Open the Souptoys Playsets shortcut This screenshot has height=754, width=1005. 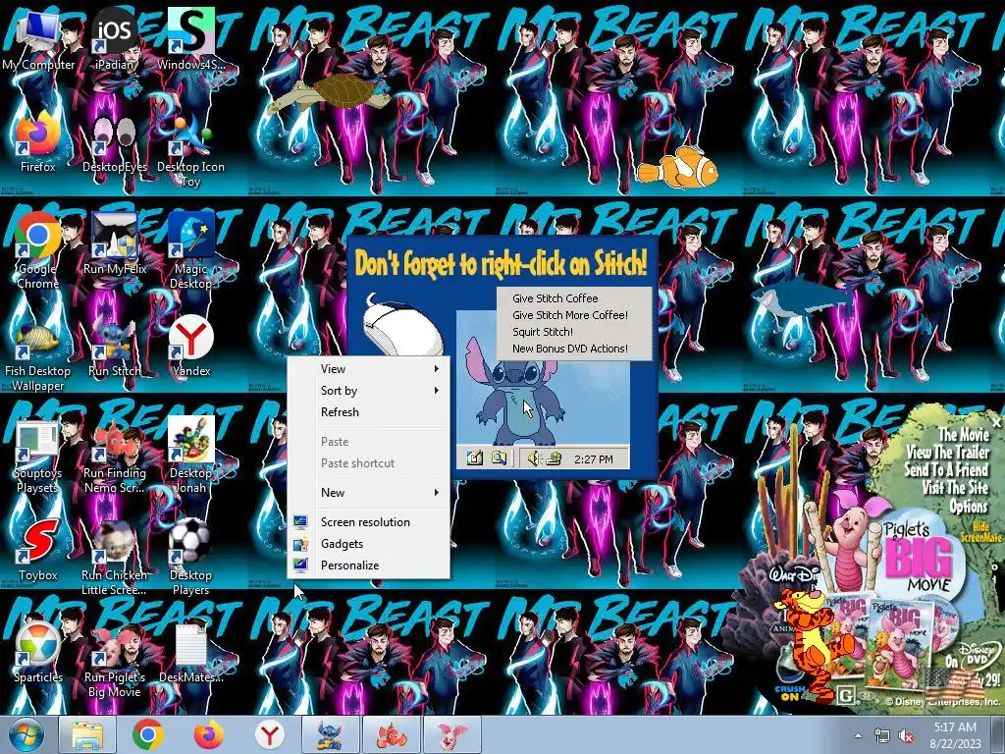point(37,457)
